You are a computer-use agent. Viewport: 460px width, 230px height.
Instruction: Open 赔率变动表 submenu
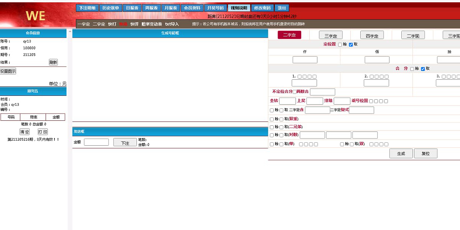(152, 24)
